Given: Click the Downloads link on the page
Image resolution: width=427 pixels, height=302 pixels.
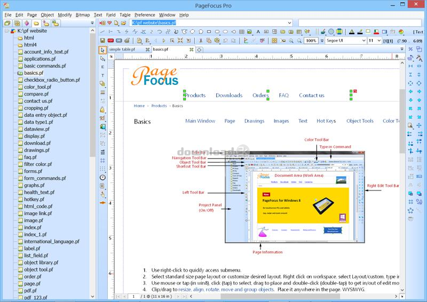Looking at the screenshot, I should pos(229,96).
